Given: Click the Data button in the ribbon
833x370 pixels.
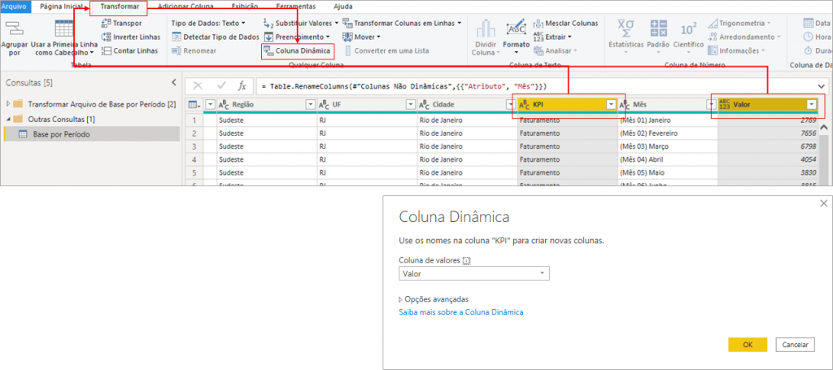Looking at the screenshot, I should pos(817,23).
